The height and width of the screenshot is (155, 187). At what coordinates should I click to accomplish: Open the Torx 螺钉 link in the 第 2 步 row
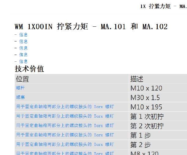[65, 144]
